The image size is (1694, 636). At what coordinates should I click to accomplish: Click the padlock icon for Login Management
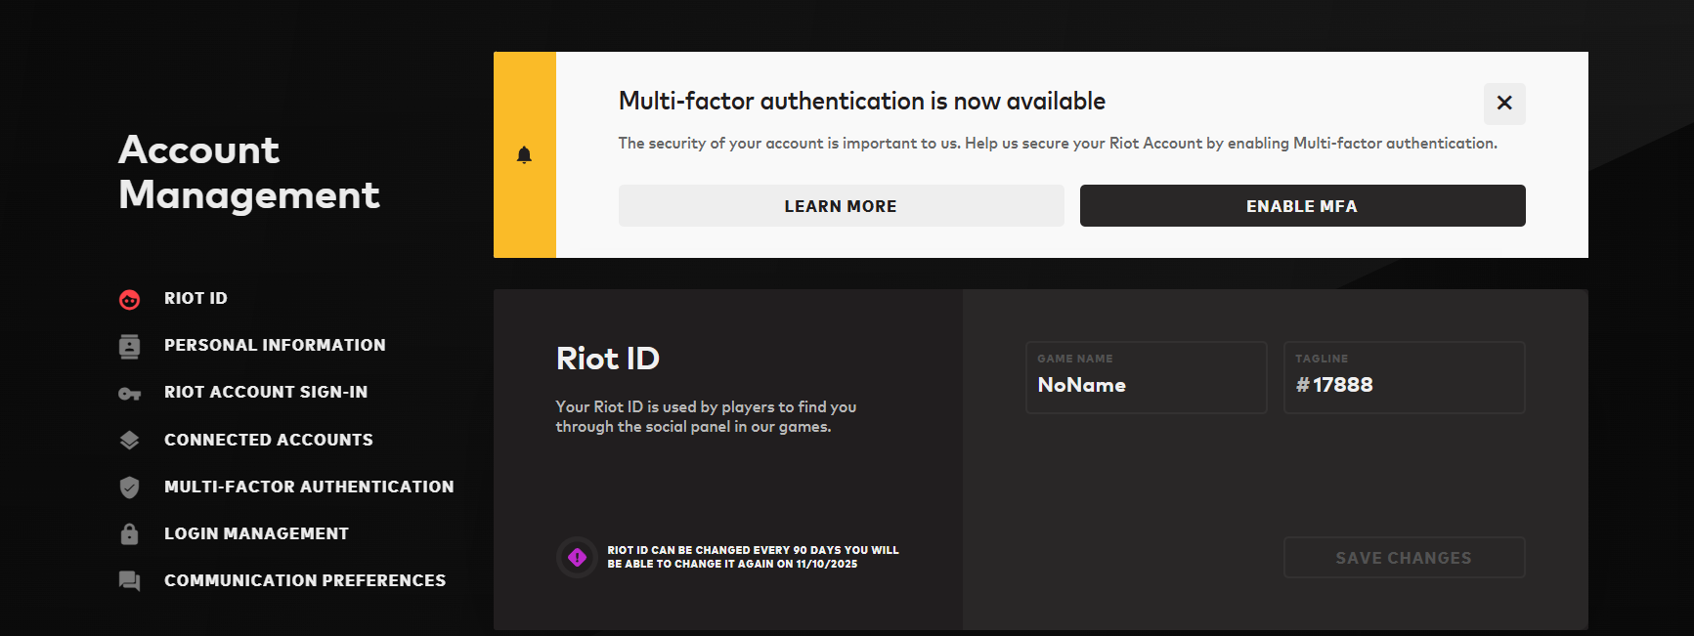click(x=129, y=533)
